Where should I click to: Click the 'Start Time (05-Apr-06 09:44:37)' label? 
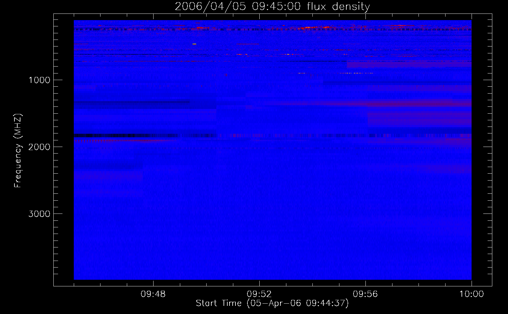tap(272, 303)
